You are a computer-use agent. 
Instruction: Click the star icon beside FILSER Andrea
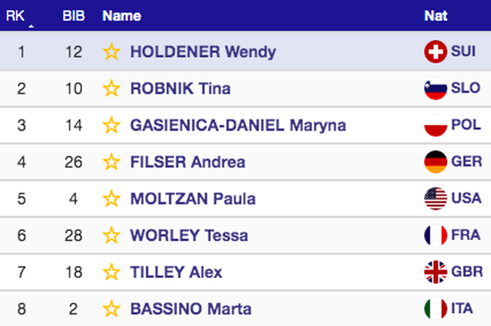tap(111, 162)
